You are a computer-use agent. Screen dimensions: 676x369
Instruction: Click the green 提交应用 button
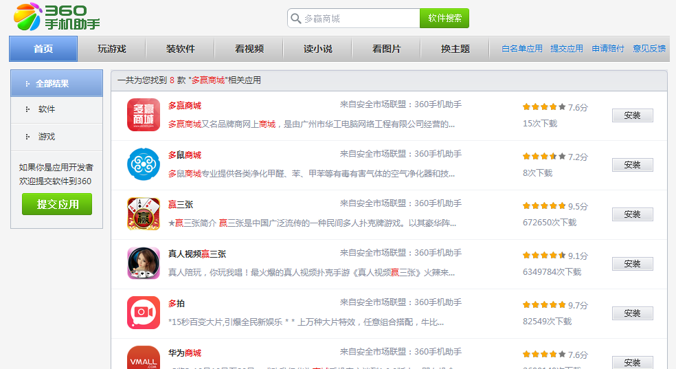tap(57, 204)
